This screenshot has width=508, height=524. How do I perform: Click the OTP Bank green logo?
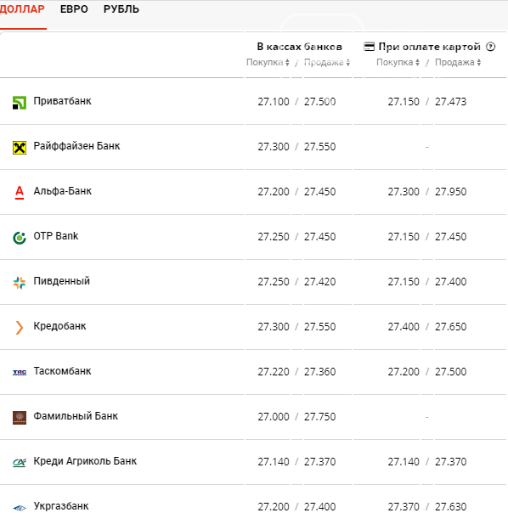20,238
